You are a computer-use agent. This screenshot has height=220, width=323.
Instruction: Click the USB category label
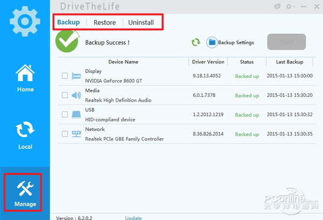coord(90,110)
